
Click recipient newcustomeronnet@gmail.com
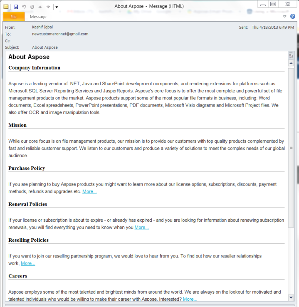pos(60,34)
